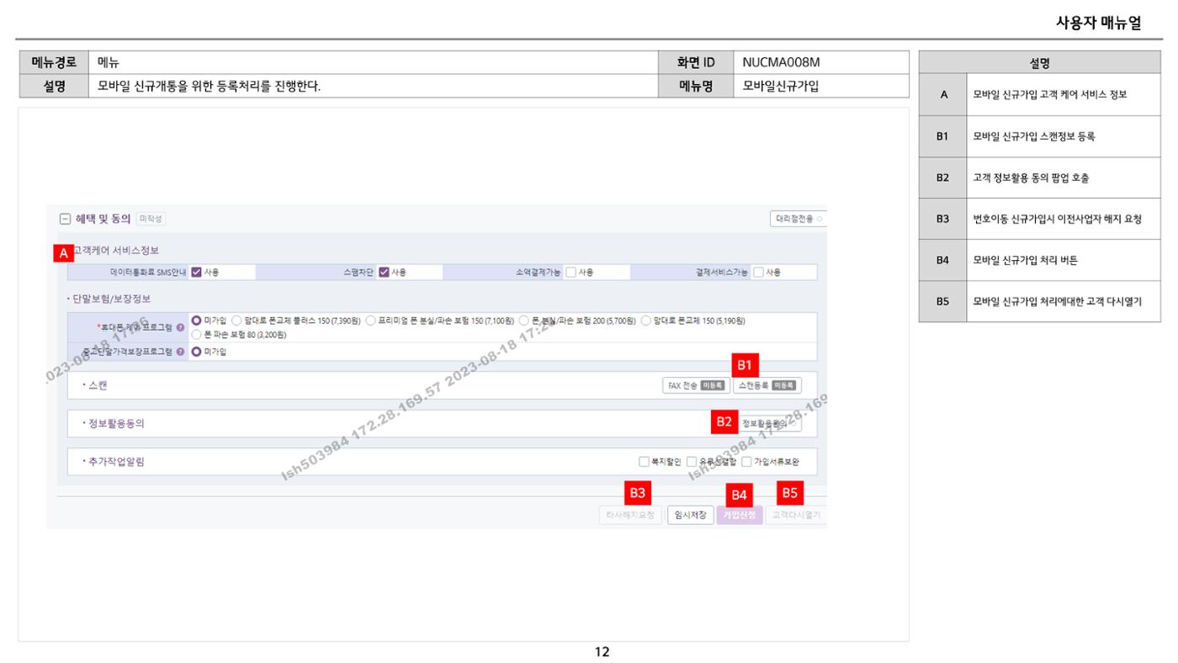Click the 고객케어 서비스정보 heading
This screenshot has height=663, width=1178.
(116, 251)
